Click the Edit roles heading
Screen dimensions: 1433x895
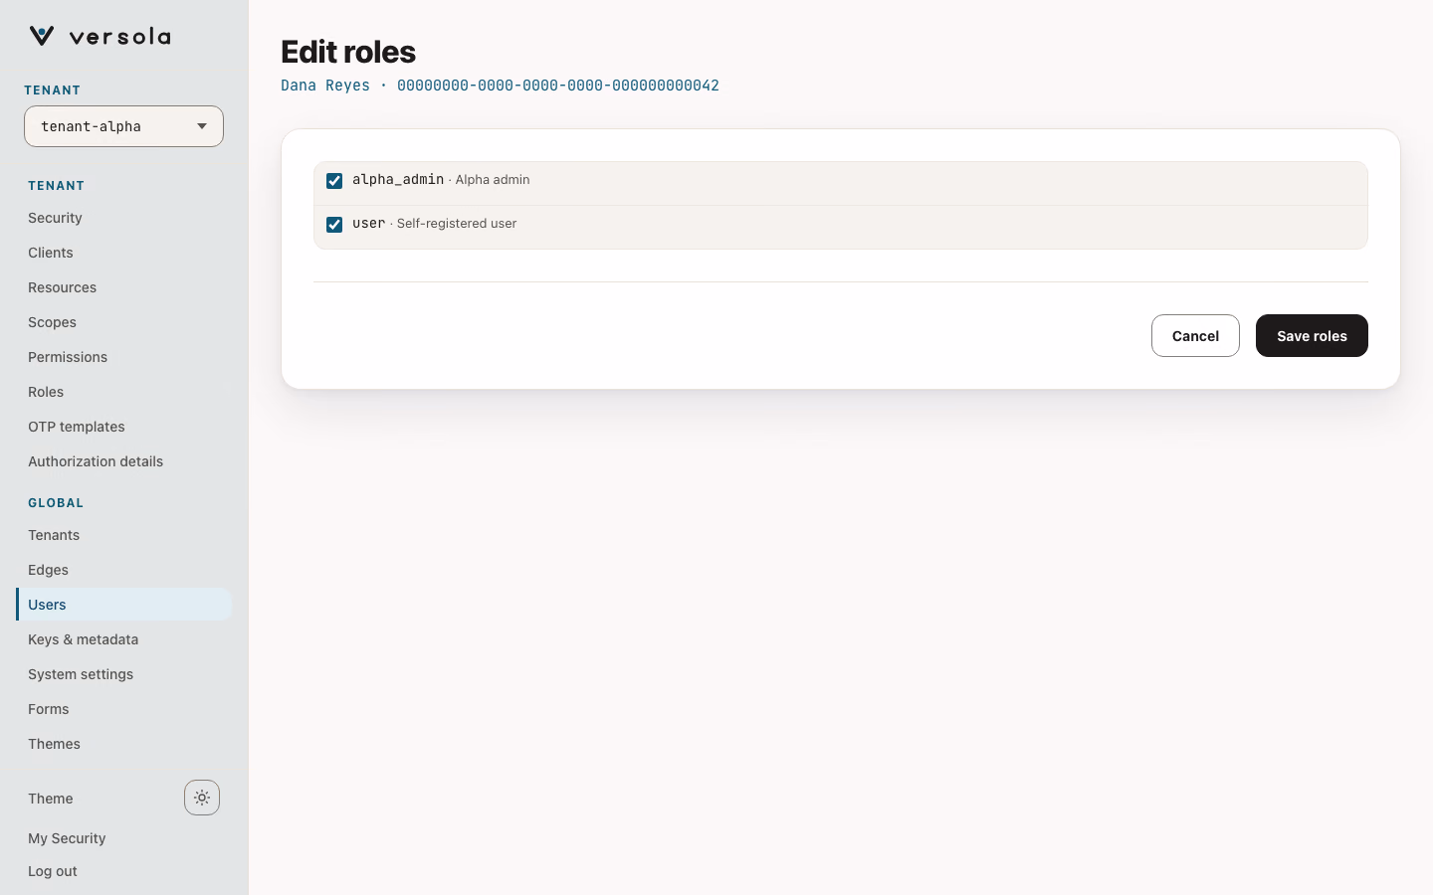[x=348, y=52]
